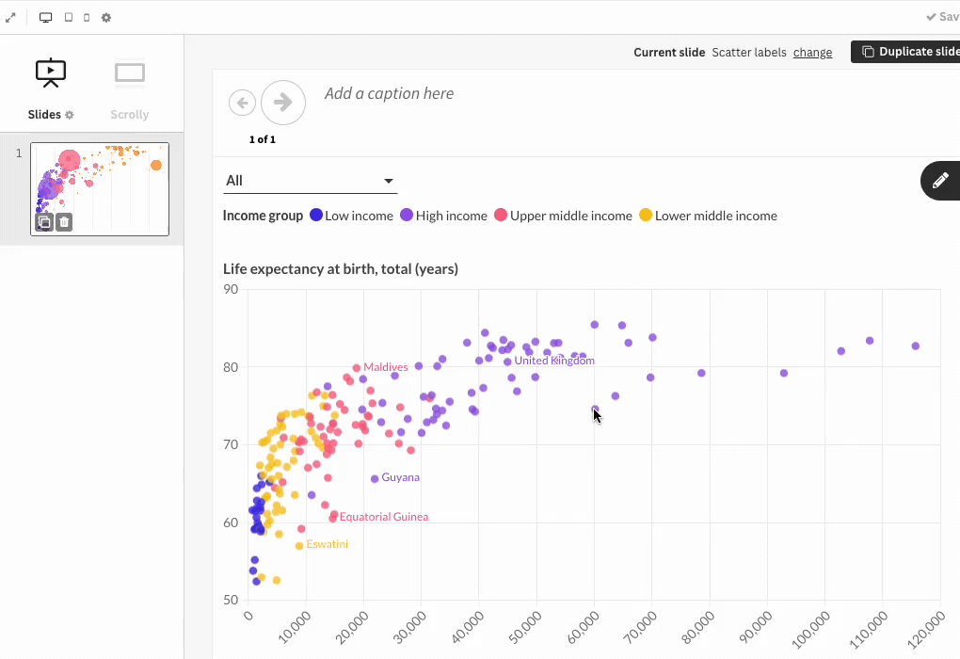960x659 pixels.
Task: Delete slide 1 with trash icon
Action: 64,222
